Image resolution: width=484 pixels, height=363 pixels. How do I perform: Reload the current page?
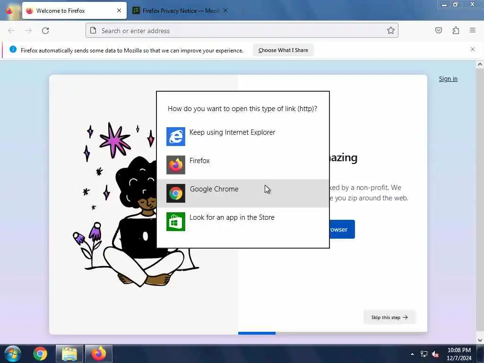click(x=45, y=31)
